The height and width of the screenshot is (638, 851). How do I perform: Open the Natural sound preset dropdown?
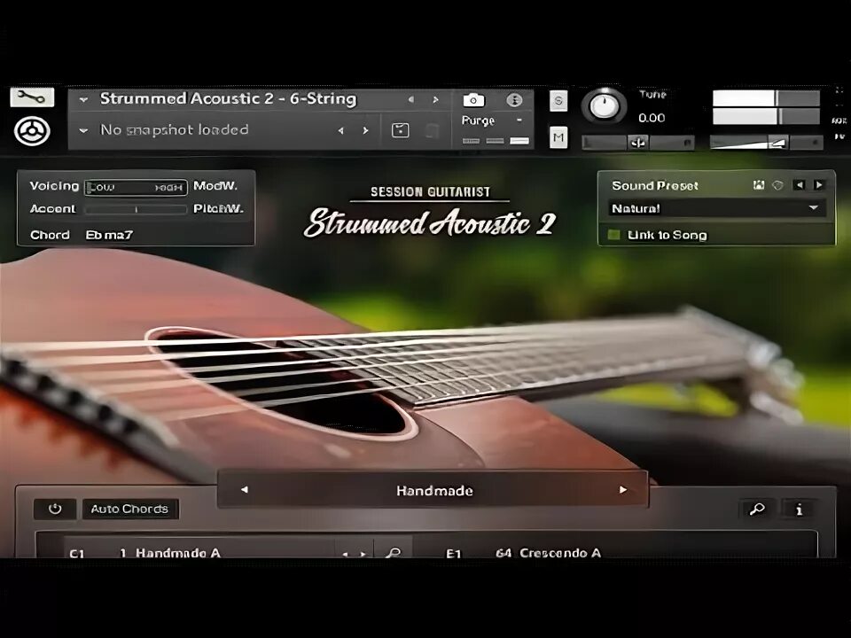click(x=717, y=208)
